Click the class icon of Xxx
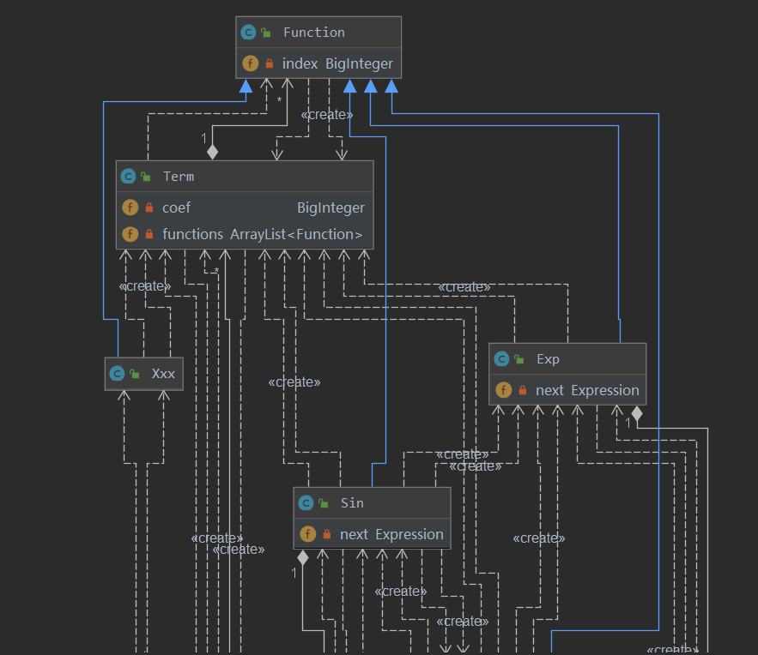Viewport: 758px width, 655px height. click(117, 374)
